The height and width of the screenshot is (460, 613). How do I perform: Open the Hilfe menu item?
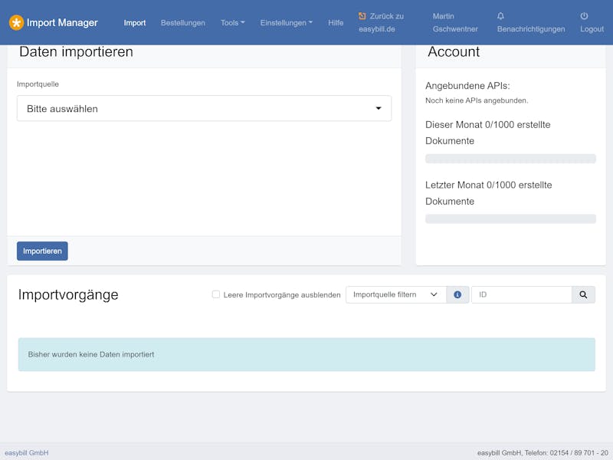point(336,23)
